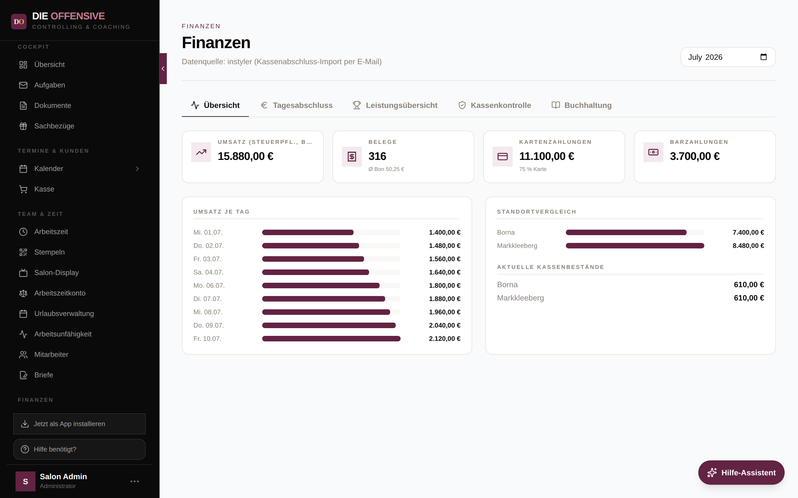Click the Markkleeberg location comparison bar
This screenshot has width=798, height=498.
pyautogui.click(x=635, y=246)
